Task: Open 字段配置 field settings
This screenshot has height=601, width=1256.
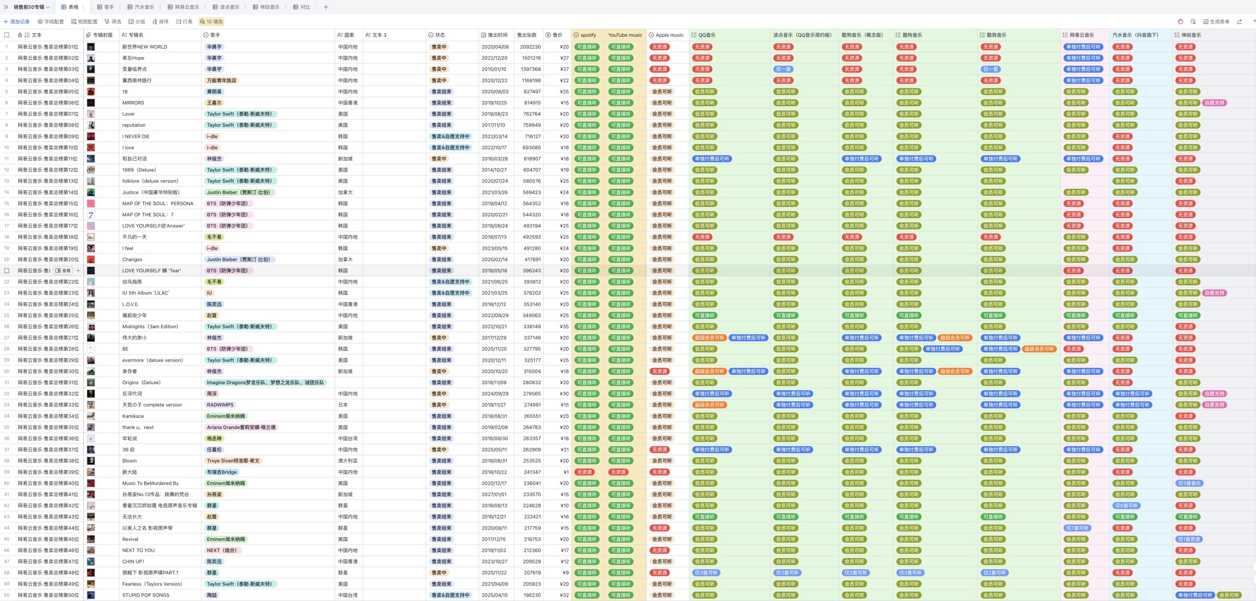Action: 51,22
